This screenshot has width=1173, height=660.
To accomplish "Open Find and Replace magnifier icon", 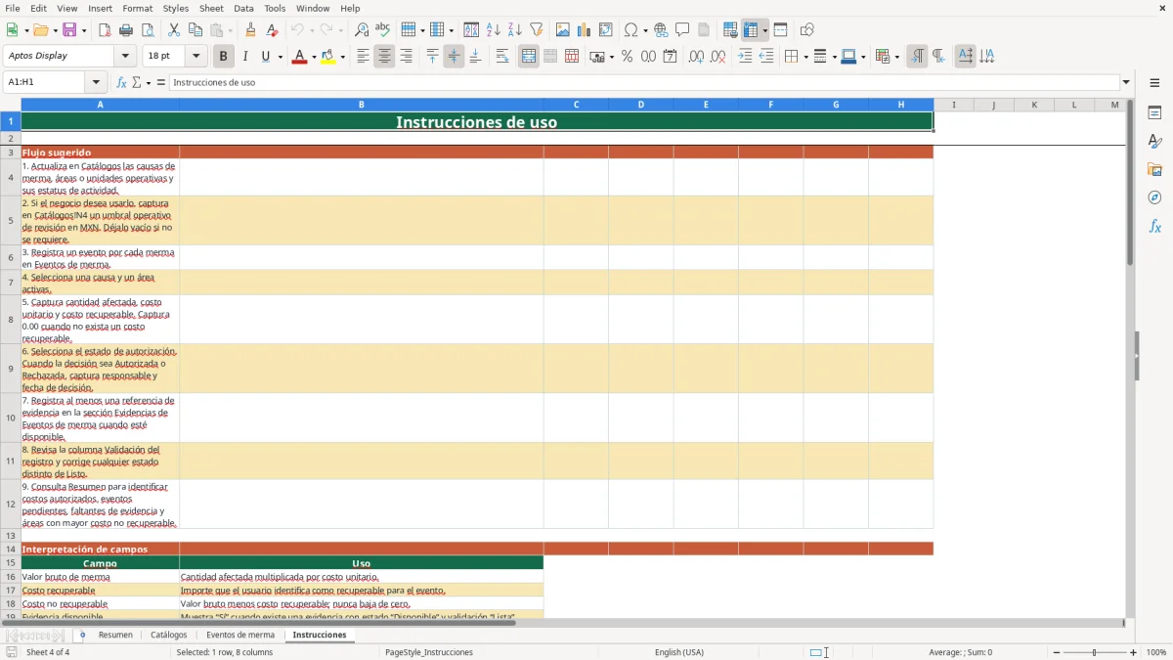I will pos(362,30).
